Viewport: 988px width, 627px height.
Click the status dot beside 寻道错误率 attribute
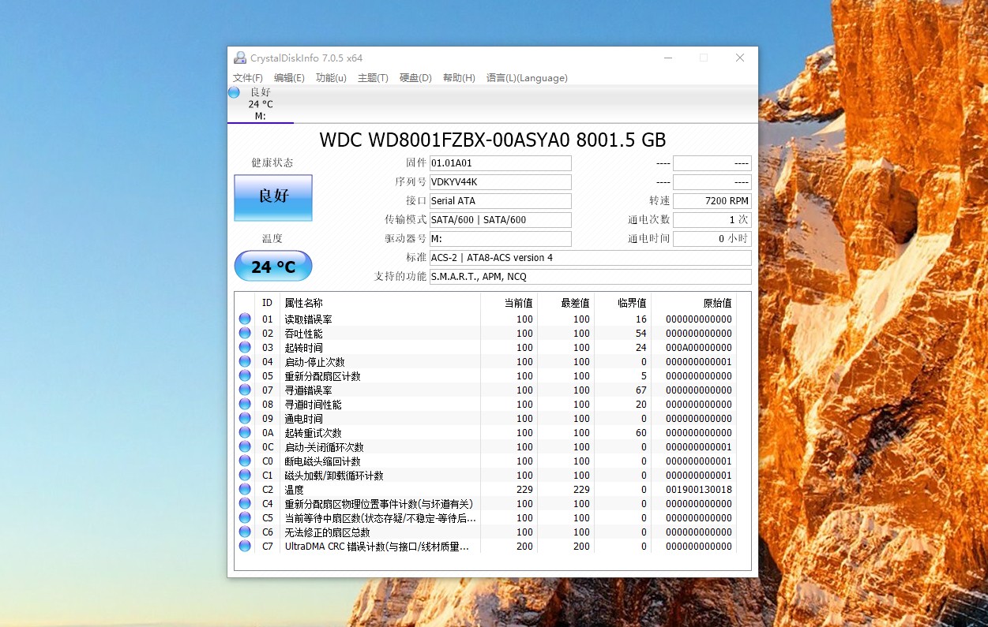point(244,390)
